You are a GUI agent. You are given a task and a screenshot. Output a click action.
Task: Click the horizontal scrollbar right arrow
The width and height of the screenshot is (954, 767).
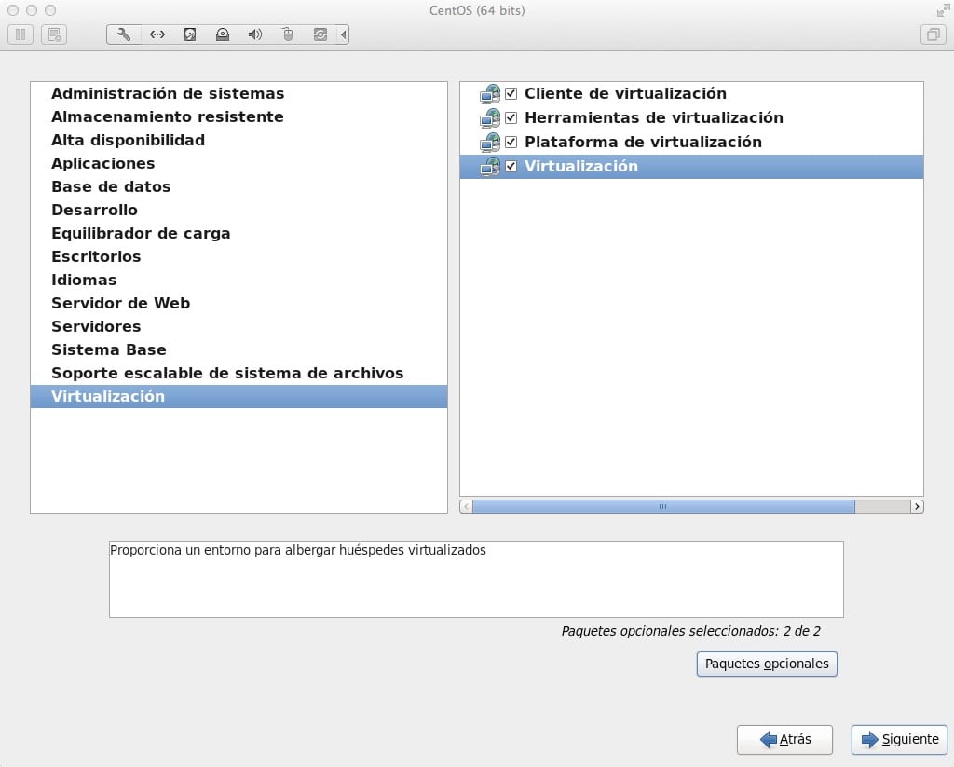[x=917, y=507]
